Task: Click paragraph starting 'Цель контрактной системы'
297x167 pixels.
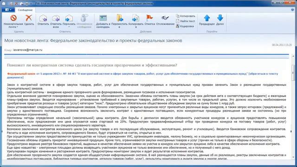Action: 101,92
